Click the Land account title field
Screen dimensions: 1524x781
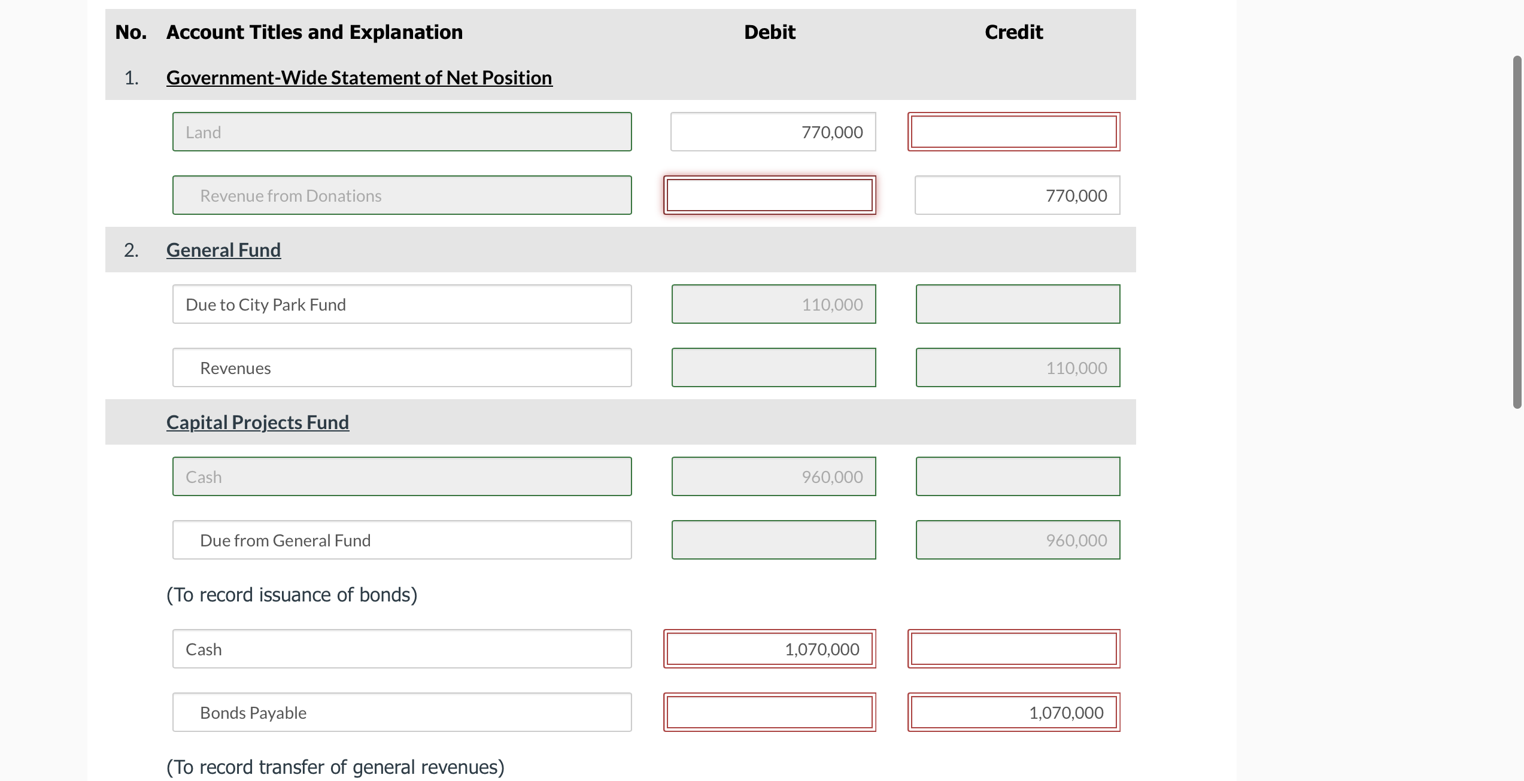(x=402, y=132)
